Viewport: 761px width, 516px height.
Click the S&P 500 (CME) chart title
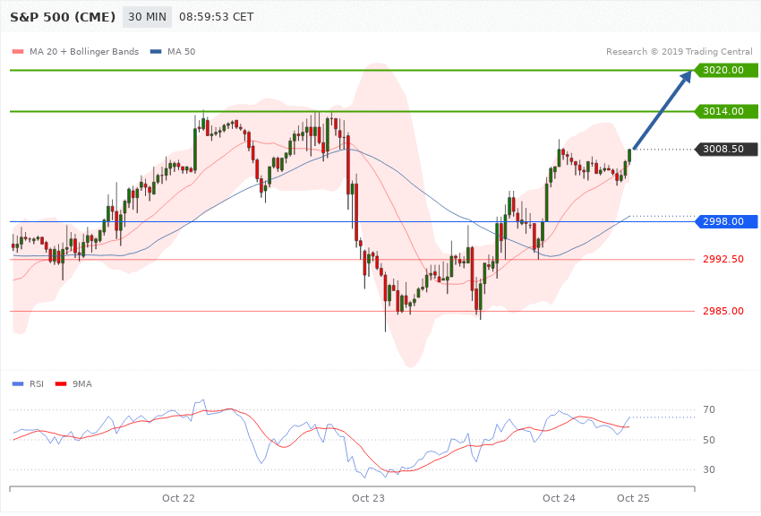pos(63,17)
